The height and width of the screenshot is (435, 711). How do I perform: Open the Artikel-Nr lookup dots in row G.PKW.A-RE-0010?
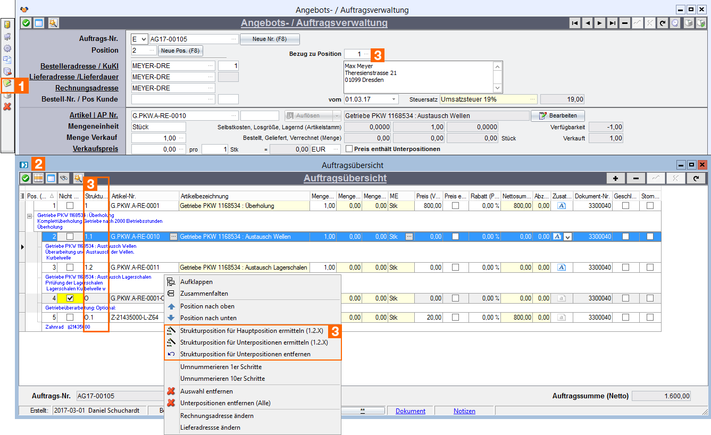(173, 237)
